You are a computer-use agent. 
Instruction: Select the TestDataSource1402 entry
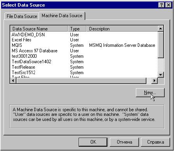[32, 62]
